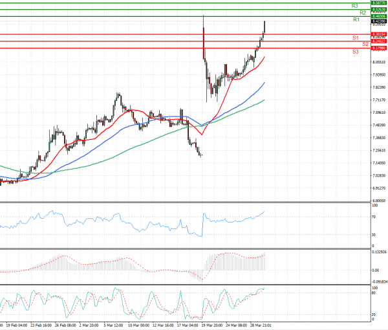Click the 10 Mar 00:00 date label

(x=138, y=325)
